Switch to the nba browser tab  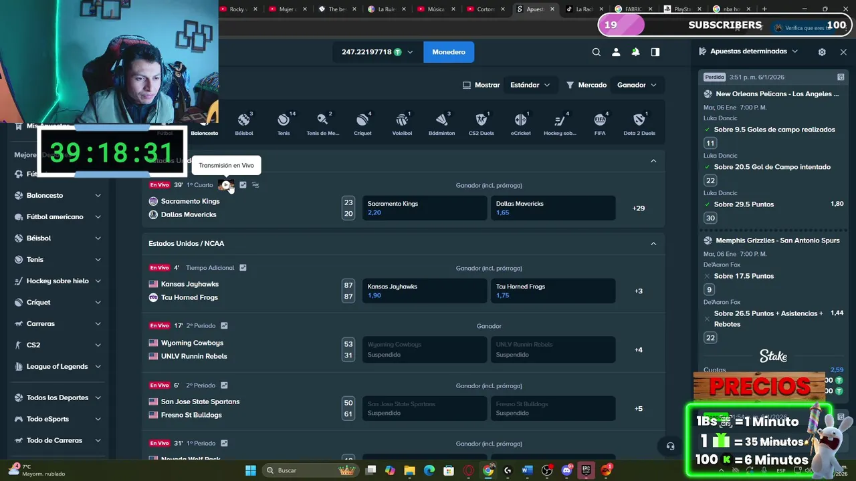pos(732,9)
